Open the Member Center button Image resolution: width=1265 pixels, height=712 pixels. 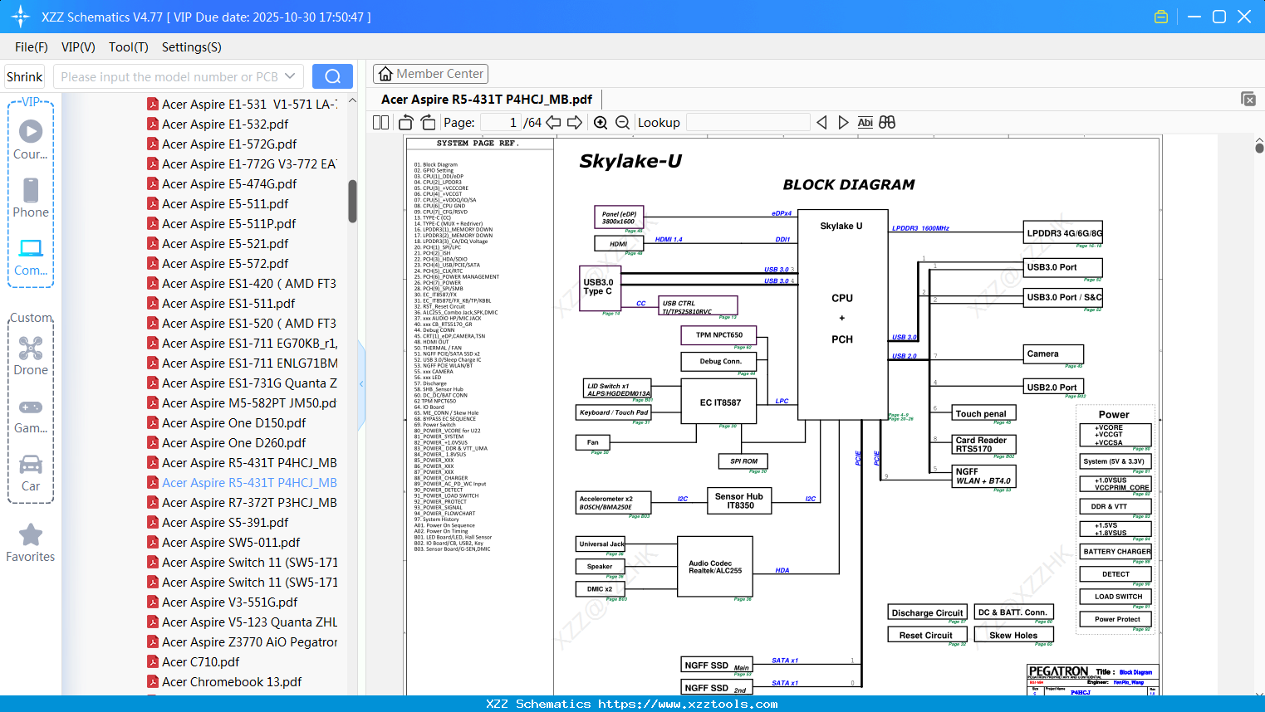pyautogui.click(x=430, y=74)
